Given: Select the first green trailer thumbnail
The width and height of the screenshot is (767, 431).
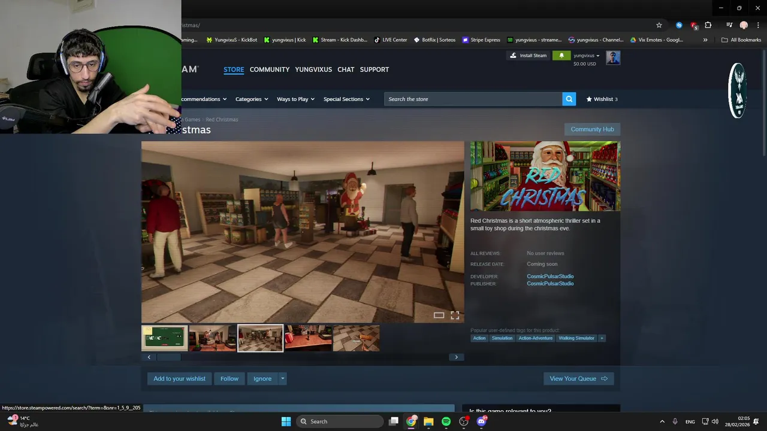Looking at the screenshot, I should [x=164, y=338].
